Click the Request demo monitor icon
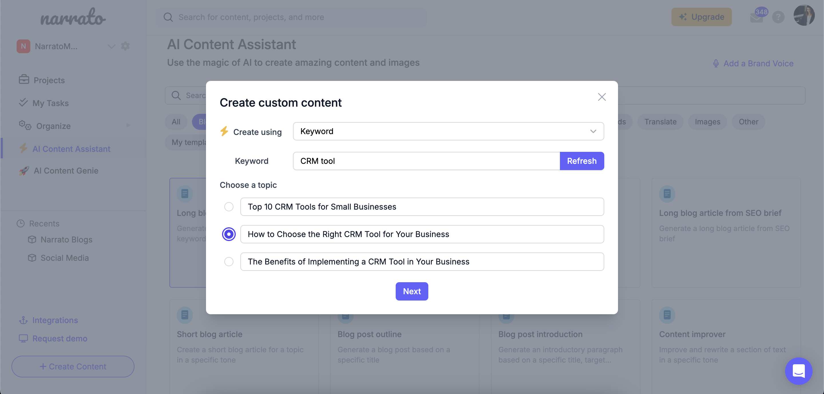This screenshot has width=824, height=394. 23,338
